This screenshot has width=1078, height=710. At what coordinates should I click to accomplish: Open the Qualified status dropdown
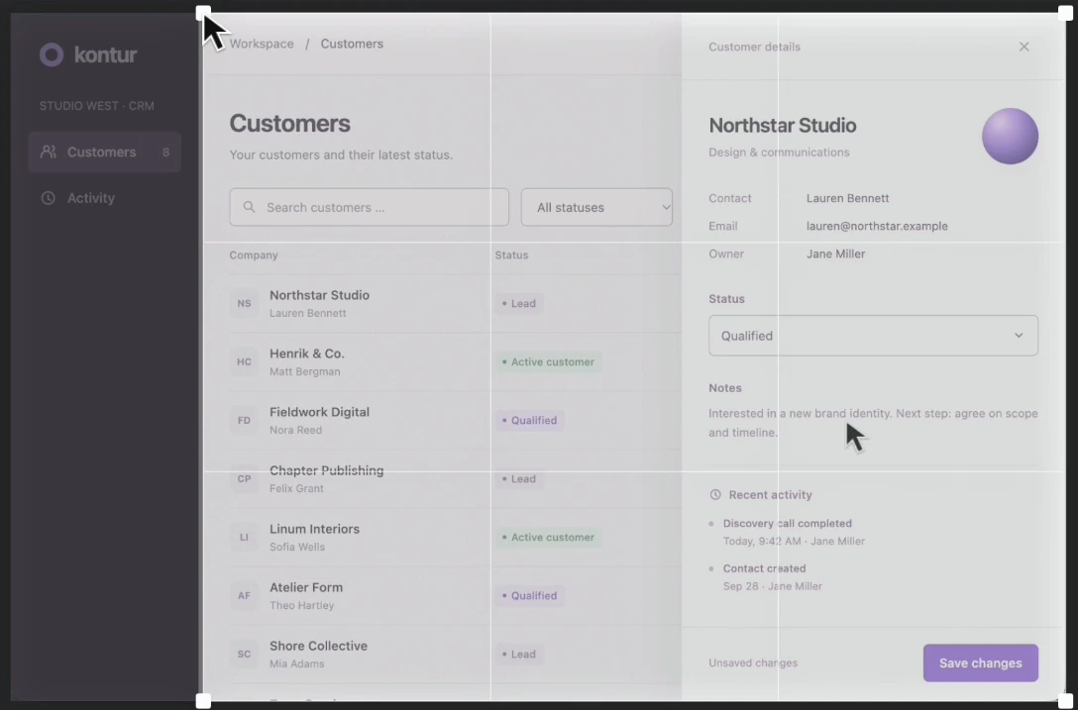coord(873,336)
